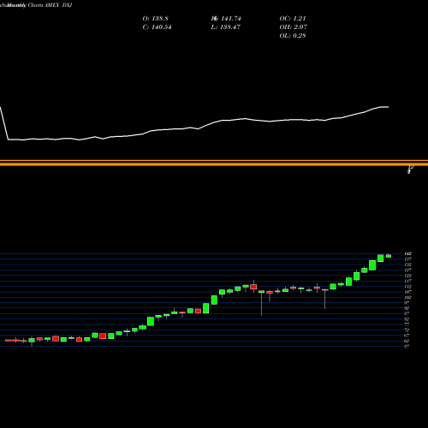The height and width of the screenshot is (428, 428).
Task: Click the last small green candle at the right end
Action: pyautogui.click(x=389, y=256)
